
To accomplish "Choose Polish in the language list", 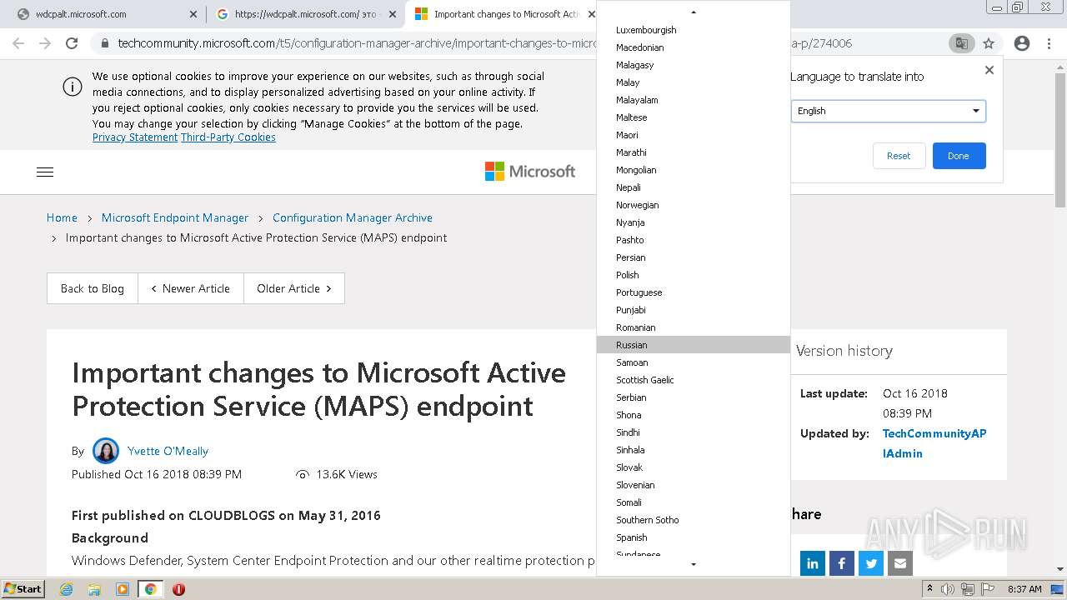I will 628,275.
